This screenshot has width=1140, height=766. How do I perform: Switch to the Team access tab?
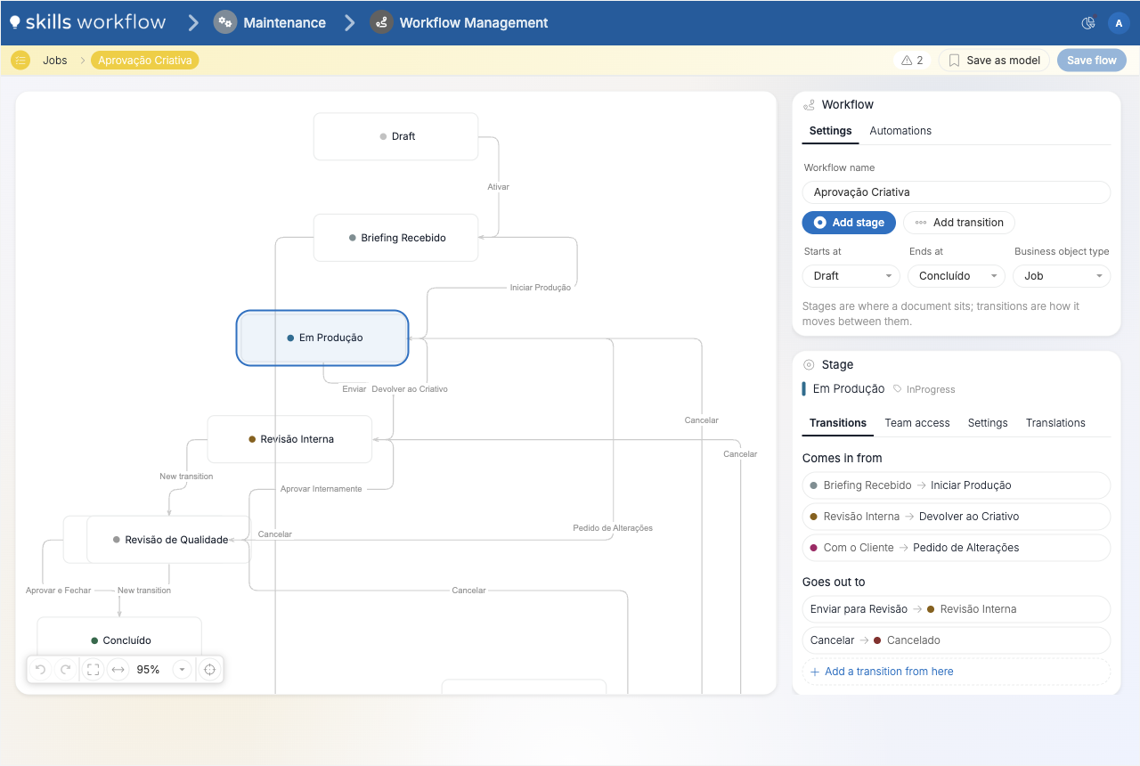(917, 423)
